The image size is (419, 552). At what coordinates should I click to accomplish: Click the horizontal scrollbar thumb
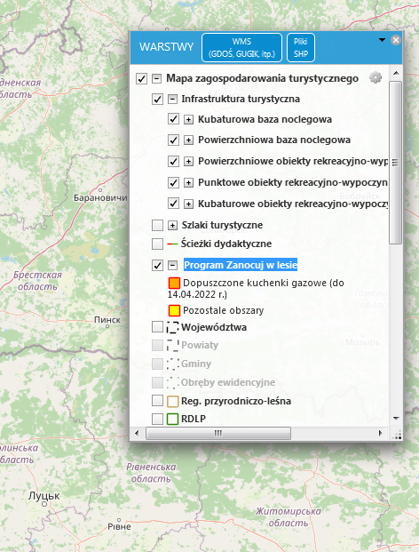point(218,433)
